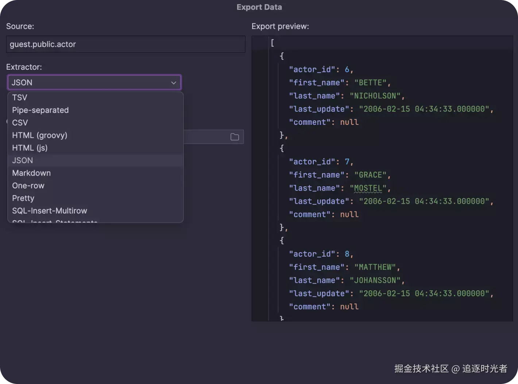Click the opening bracket line in preview
Screen dimensions: 518x384
tap(272, 43)
